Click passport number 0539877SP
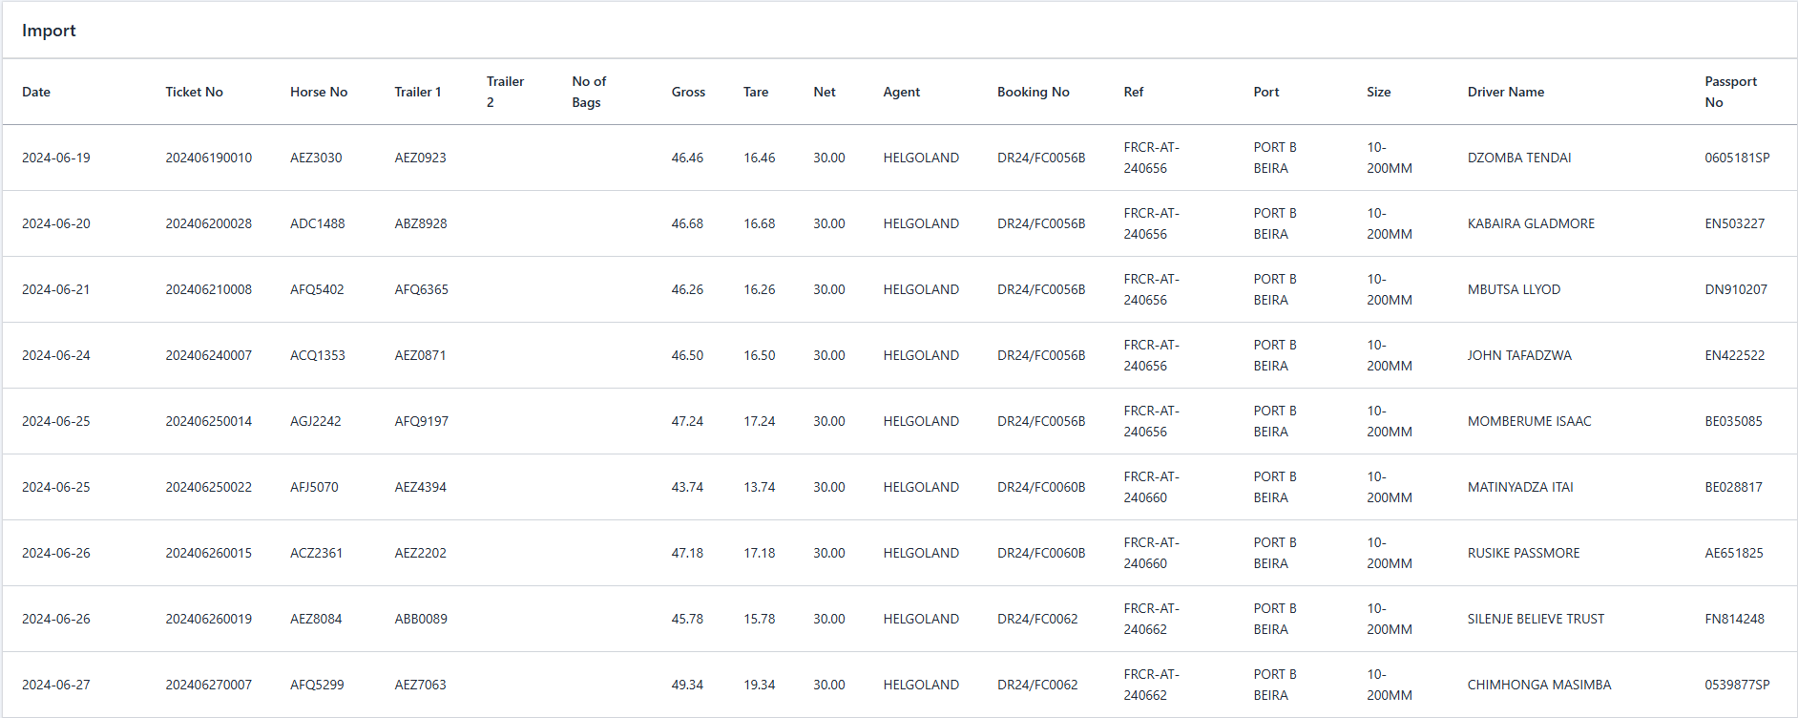The height and width of the screenshot is (718, 1798). click(x=1736, y=685)
